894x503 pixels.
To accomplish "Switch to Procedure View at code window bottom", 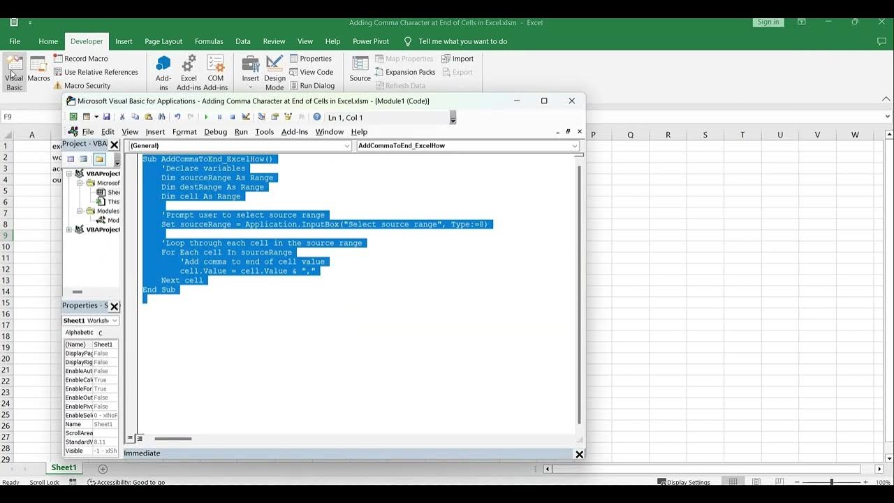I will pyautogui.click(x=130, y=439).
